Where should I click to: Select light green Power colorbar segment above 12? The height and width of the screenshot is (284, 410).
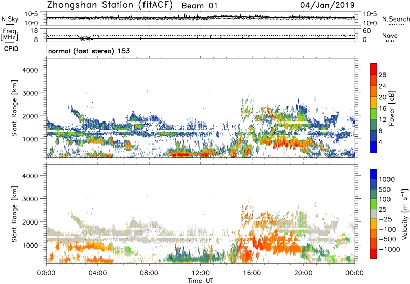coord(374,114)
